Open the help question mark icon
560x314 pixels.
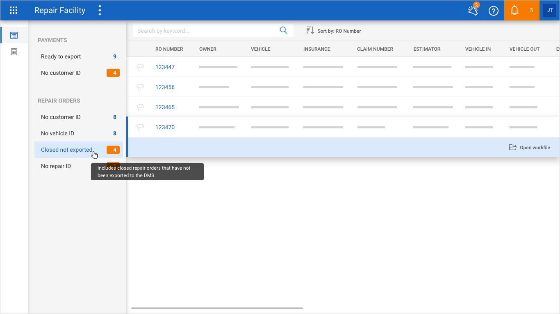tap(494, 11)
